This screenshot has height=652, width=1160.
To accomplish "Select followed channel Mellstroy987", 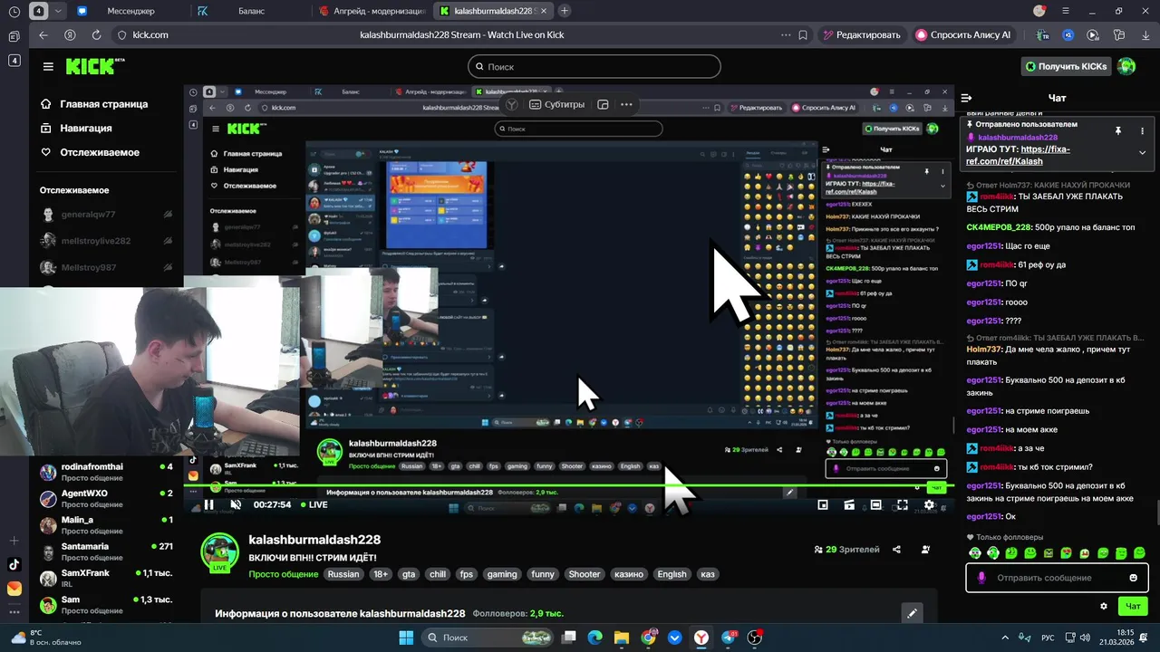I will [106, 268].
